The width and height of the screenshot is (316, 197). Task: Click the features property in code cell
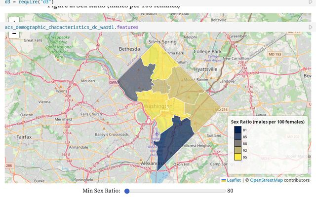pos(127,27)
